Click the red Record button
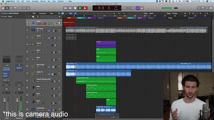The width and height of the screenshot is (214, 120). [85, 8]
